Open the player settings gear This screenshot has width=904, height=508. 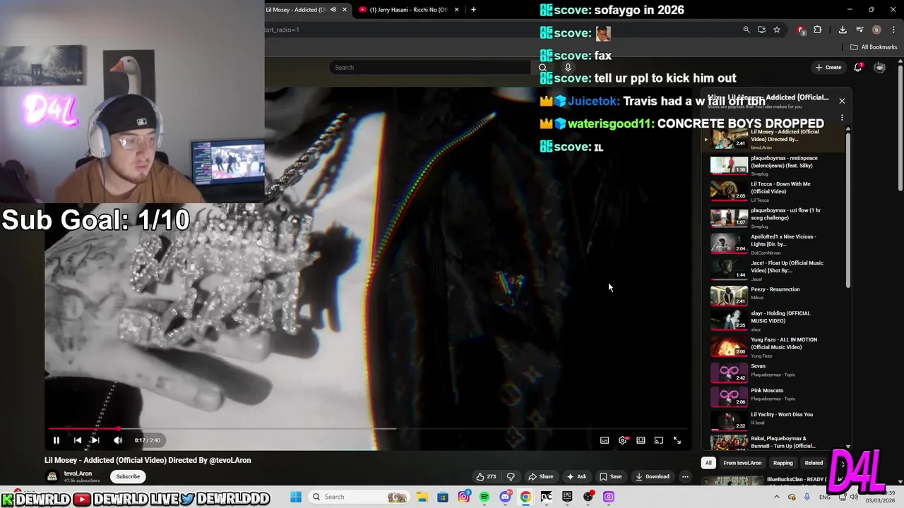622,440
